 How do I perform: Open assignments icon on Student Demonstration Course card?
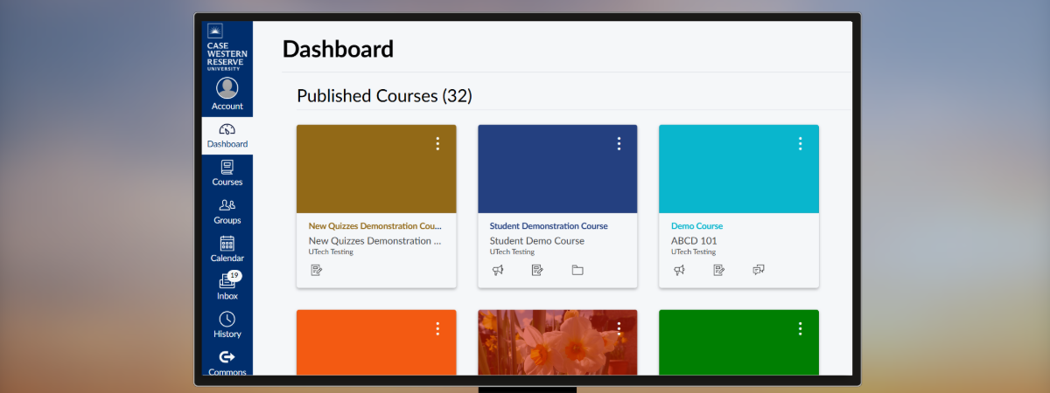pos(537,270)
